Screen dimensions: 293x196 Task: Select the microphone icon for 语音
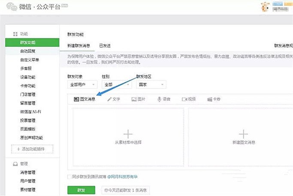click(x=159, y=99)
